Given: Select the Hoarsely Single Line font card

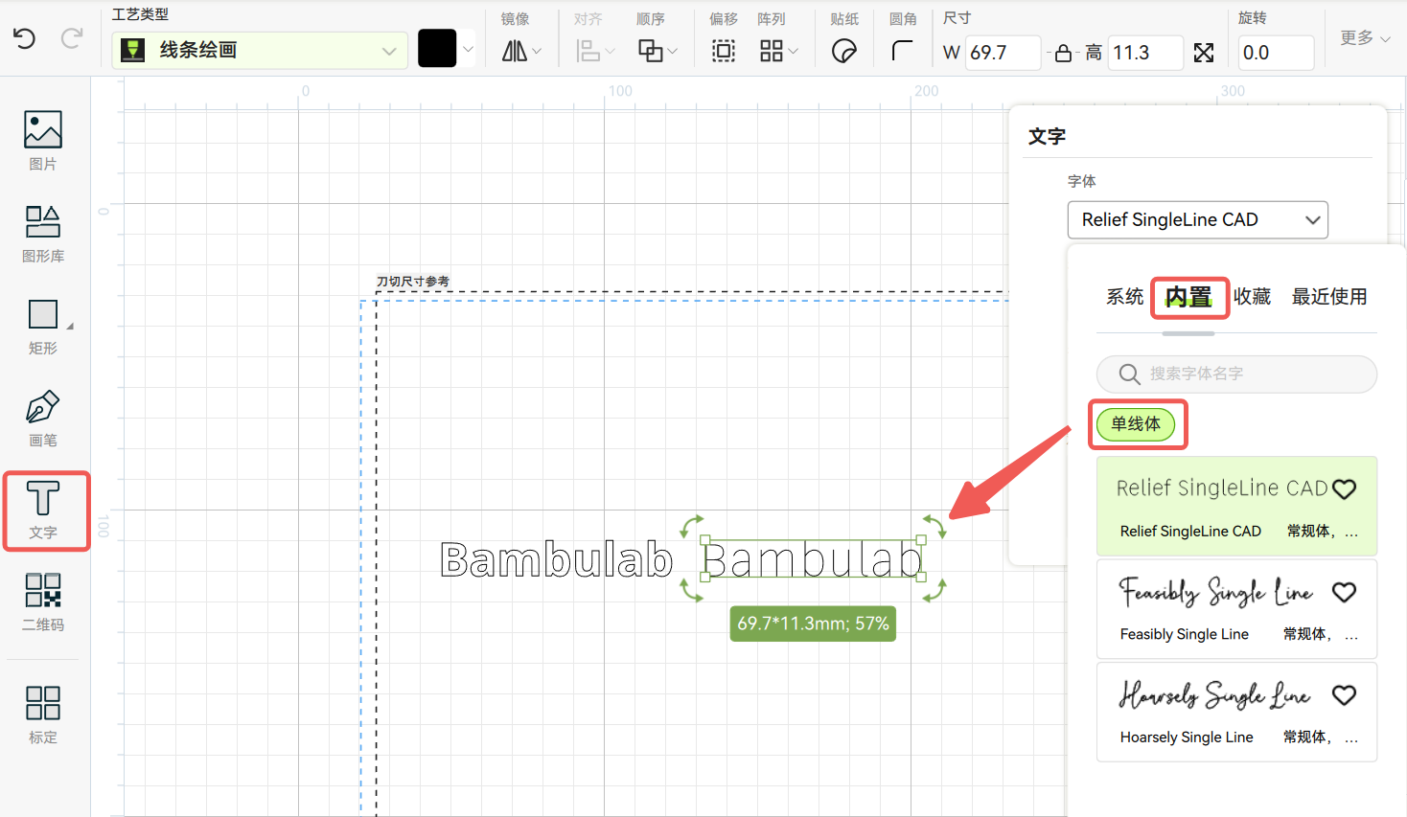Looking at the screenshot, I should 1236,712.
